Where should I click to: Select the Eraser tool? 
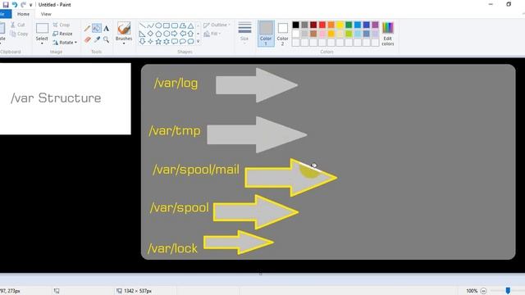87,40
